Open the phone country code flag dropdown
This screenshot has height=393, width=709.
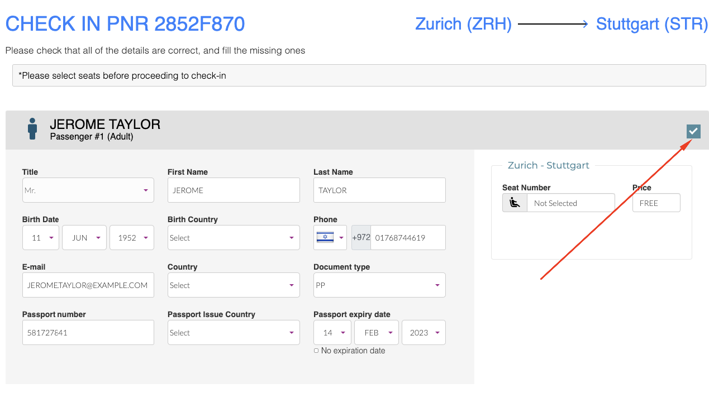[x=330, y=238]
